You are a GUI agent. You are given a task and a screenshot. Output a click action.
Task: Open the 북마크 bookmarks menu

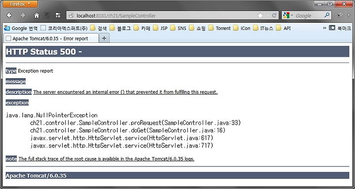point(340,28)
